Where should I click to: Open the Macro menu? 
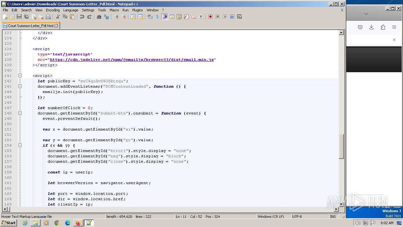click(114, 10)
